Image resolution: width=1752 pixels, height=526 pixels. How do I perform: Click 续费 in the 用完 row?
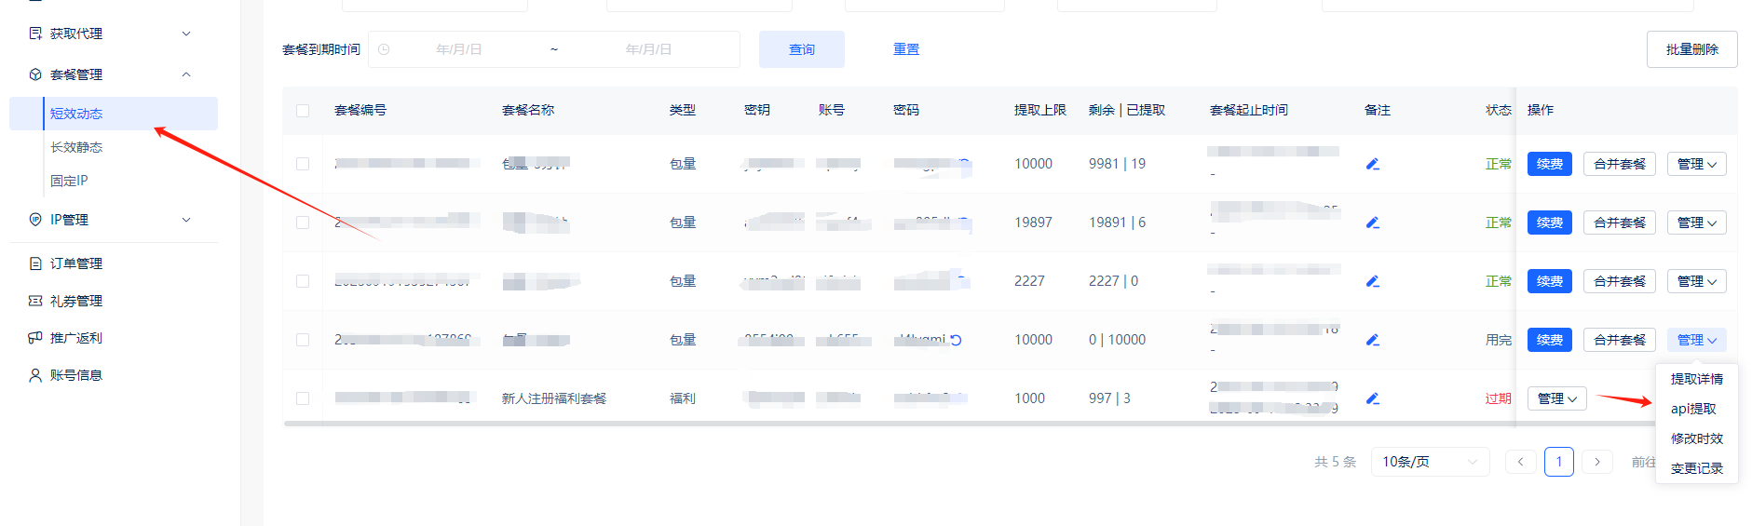coord(1550,340)
